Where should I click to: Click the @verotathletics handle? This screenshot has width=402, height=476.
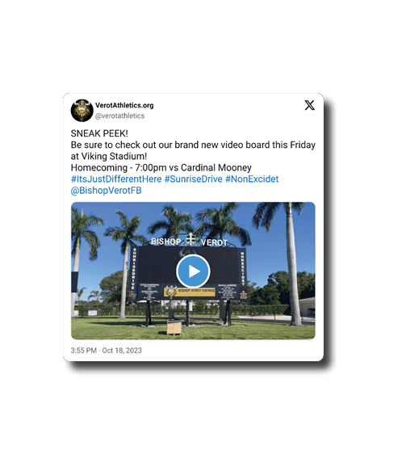119,116
